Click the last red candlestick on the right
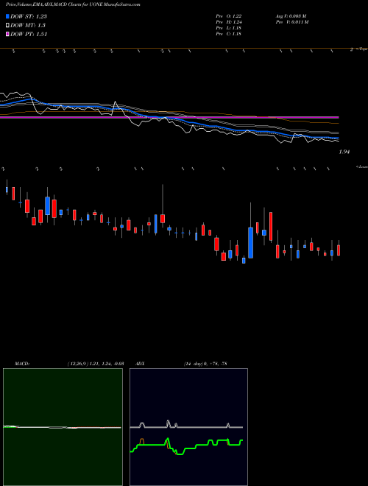 [339, 250]
